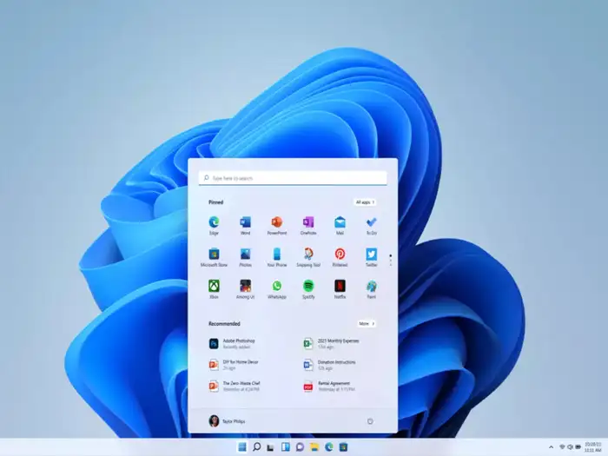Open PowerPoint from the Start menu
The image size is (608, 456).
[276, 222]
